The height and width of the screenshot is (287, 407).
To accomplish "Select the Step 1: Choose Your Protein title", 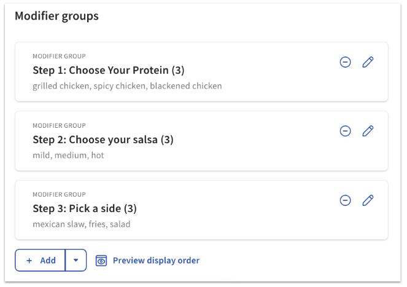I will [x=109, y=70].
